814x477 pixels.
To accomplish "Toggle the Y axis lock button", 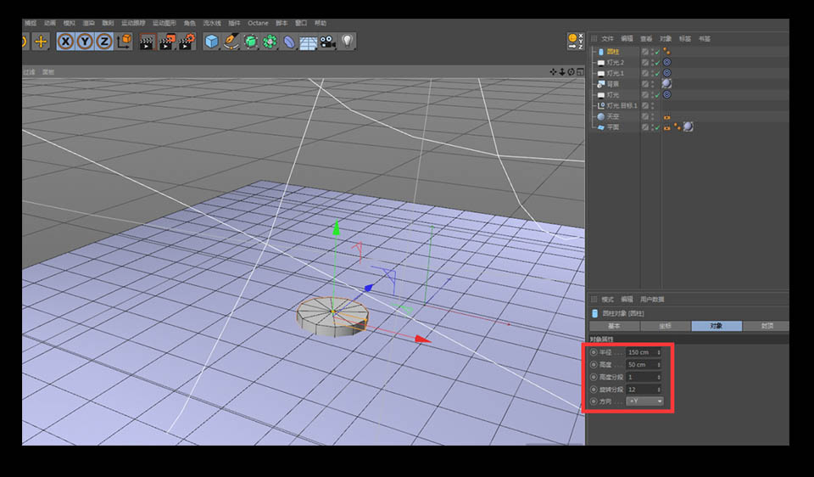I will (85, 41).
